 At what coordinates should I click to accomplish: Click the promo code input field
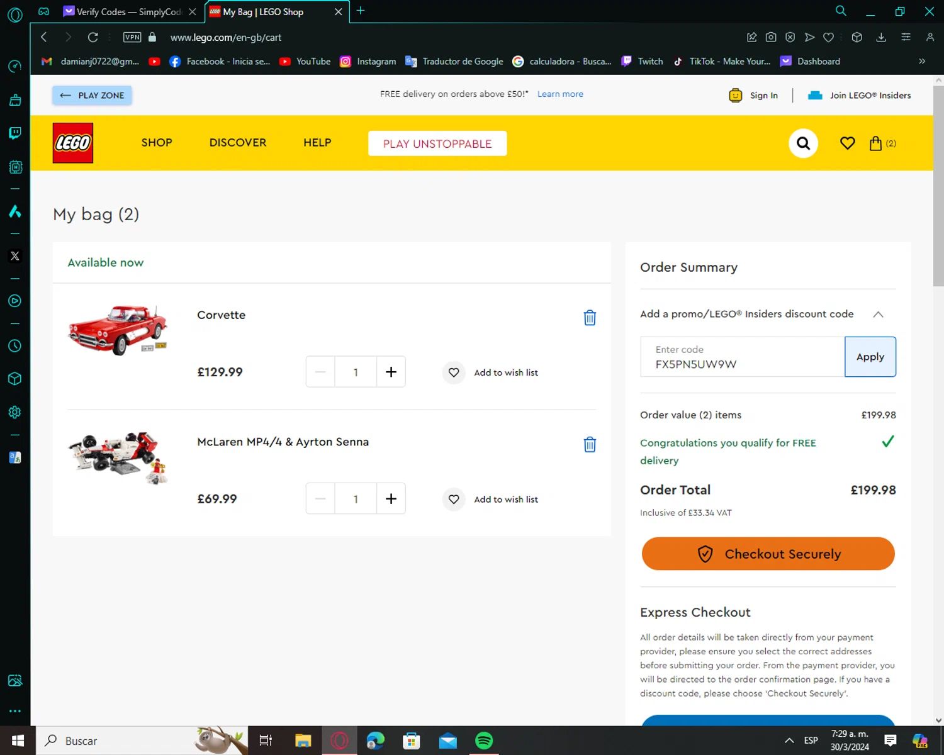(x=743, y=357)
